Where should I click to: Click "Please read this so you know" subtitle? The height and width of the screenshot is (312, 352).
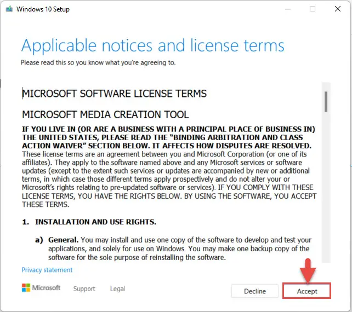98,62
